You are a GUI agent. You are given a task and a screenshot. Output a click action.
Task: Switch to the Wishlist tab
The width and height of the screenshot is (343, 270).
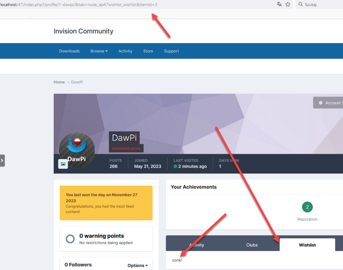tap(307, 245)
